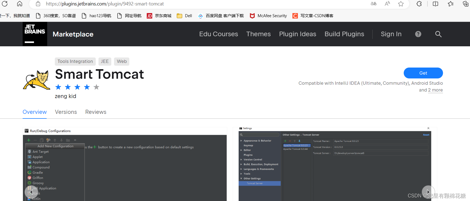Image resolution: width=470 pixels, height=201 pixels.
Task: Select the JEE tag
Action: [105, 62]
